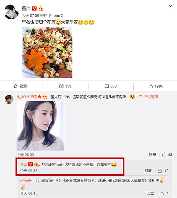Click the crown membership badge beside 董洁

click(x=41, y=9)
